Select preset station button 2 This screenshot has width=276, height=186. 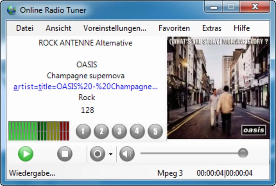101,131
